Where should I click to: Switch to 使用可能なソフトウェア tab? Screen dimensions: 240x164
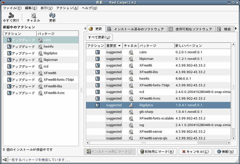coord(191,29)
